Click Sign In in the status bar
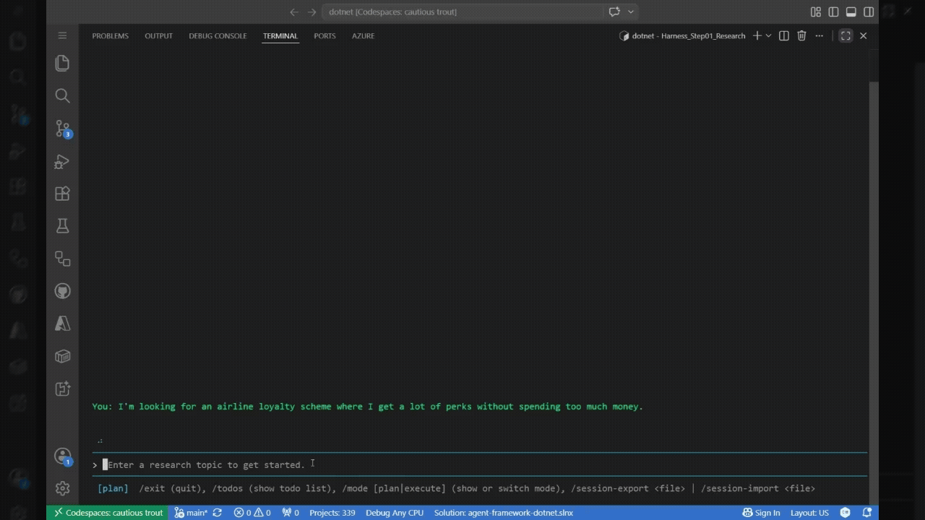Screen dimensions: 925x520 coord(761,513)
